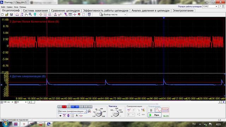Select the hand pan tool
Screen dimensions: 226x127
(26, 14)
